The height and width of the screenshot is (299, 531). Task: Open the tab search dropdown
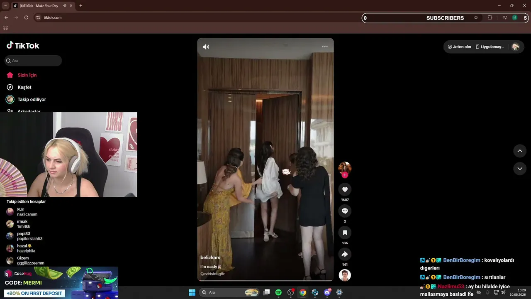[5, 6]
